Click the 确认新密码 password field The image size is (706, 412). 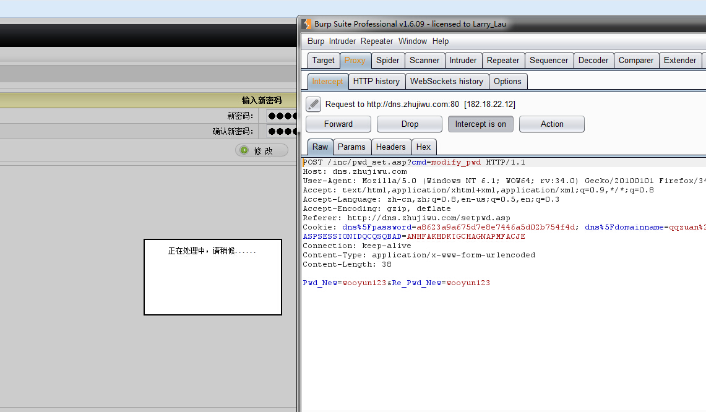click(x=281, y=131)
